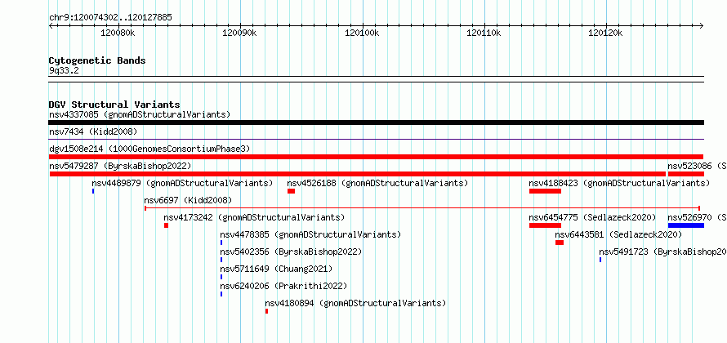This screenshot has width=727, height=343.
Task: Open variant nsv4337085 gnomAD label
Action: point(140,114)
